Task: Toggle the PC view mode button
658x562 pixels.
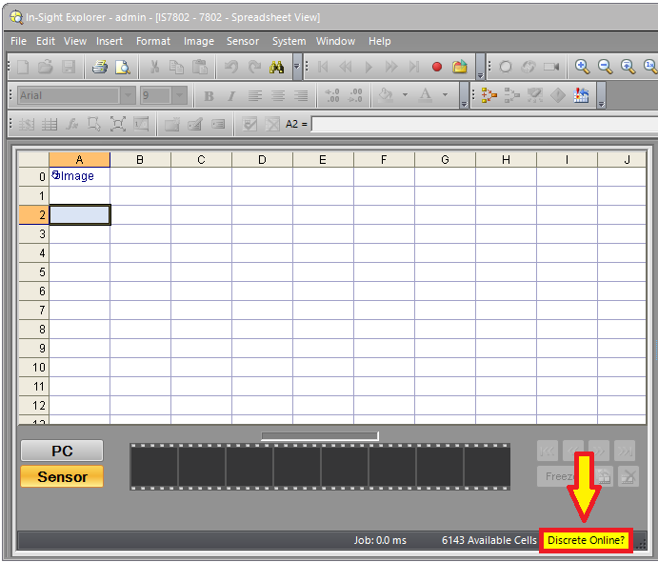Action: coord(62,451)
